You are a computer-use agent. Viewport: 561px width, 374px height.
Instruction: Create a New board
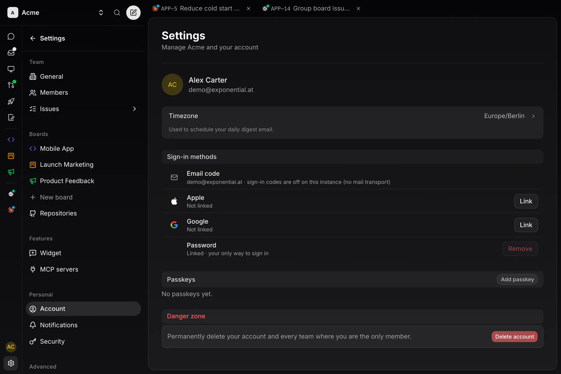pos(83,197)
